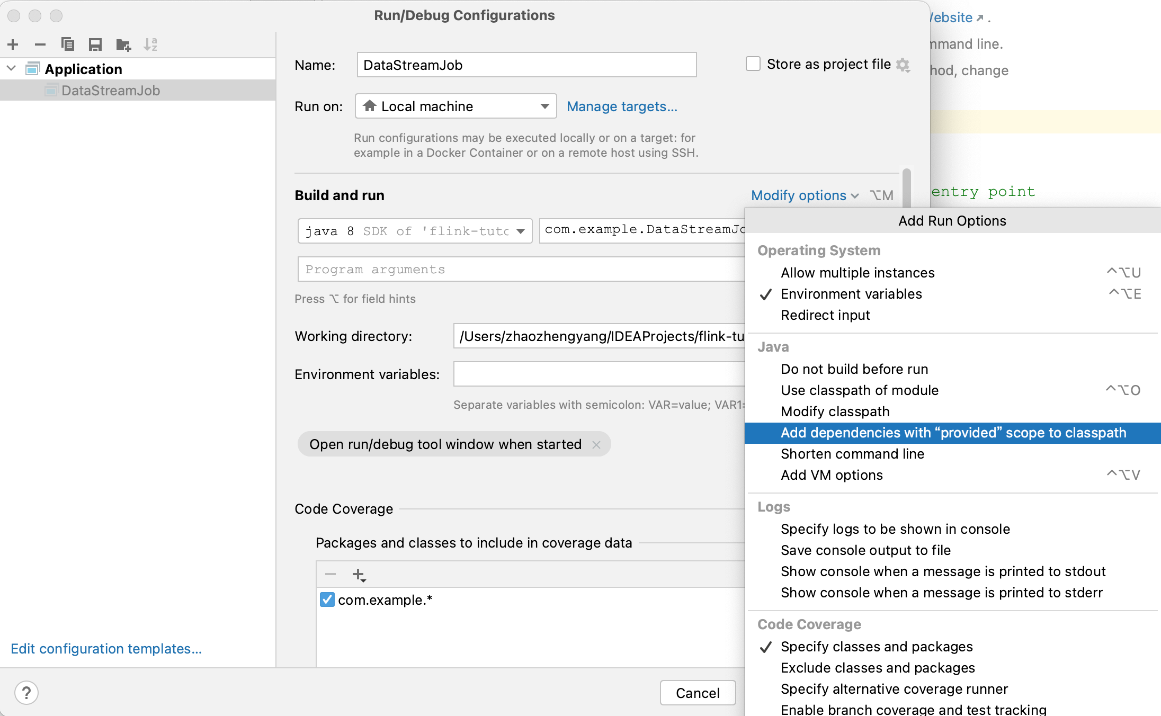Remove the Open run/debug tool window tag
This screenshot has height=716, width=1161.
pyautogui.click(x=596, y=445)
